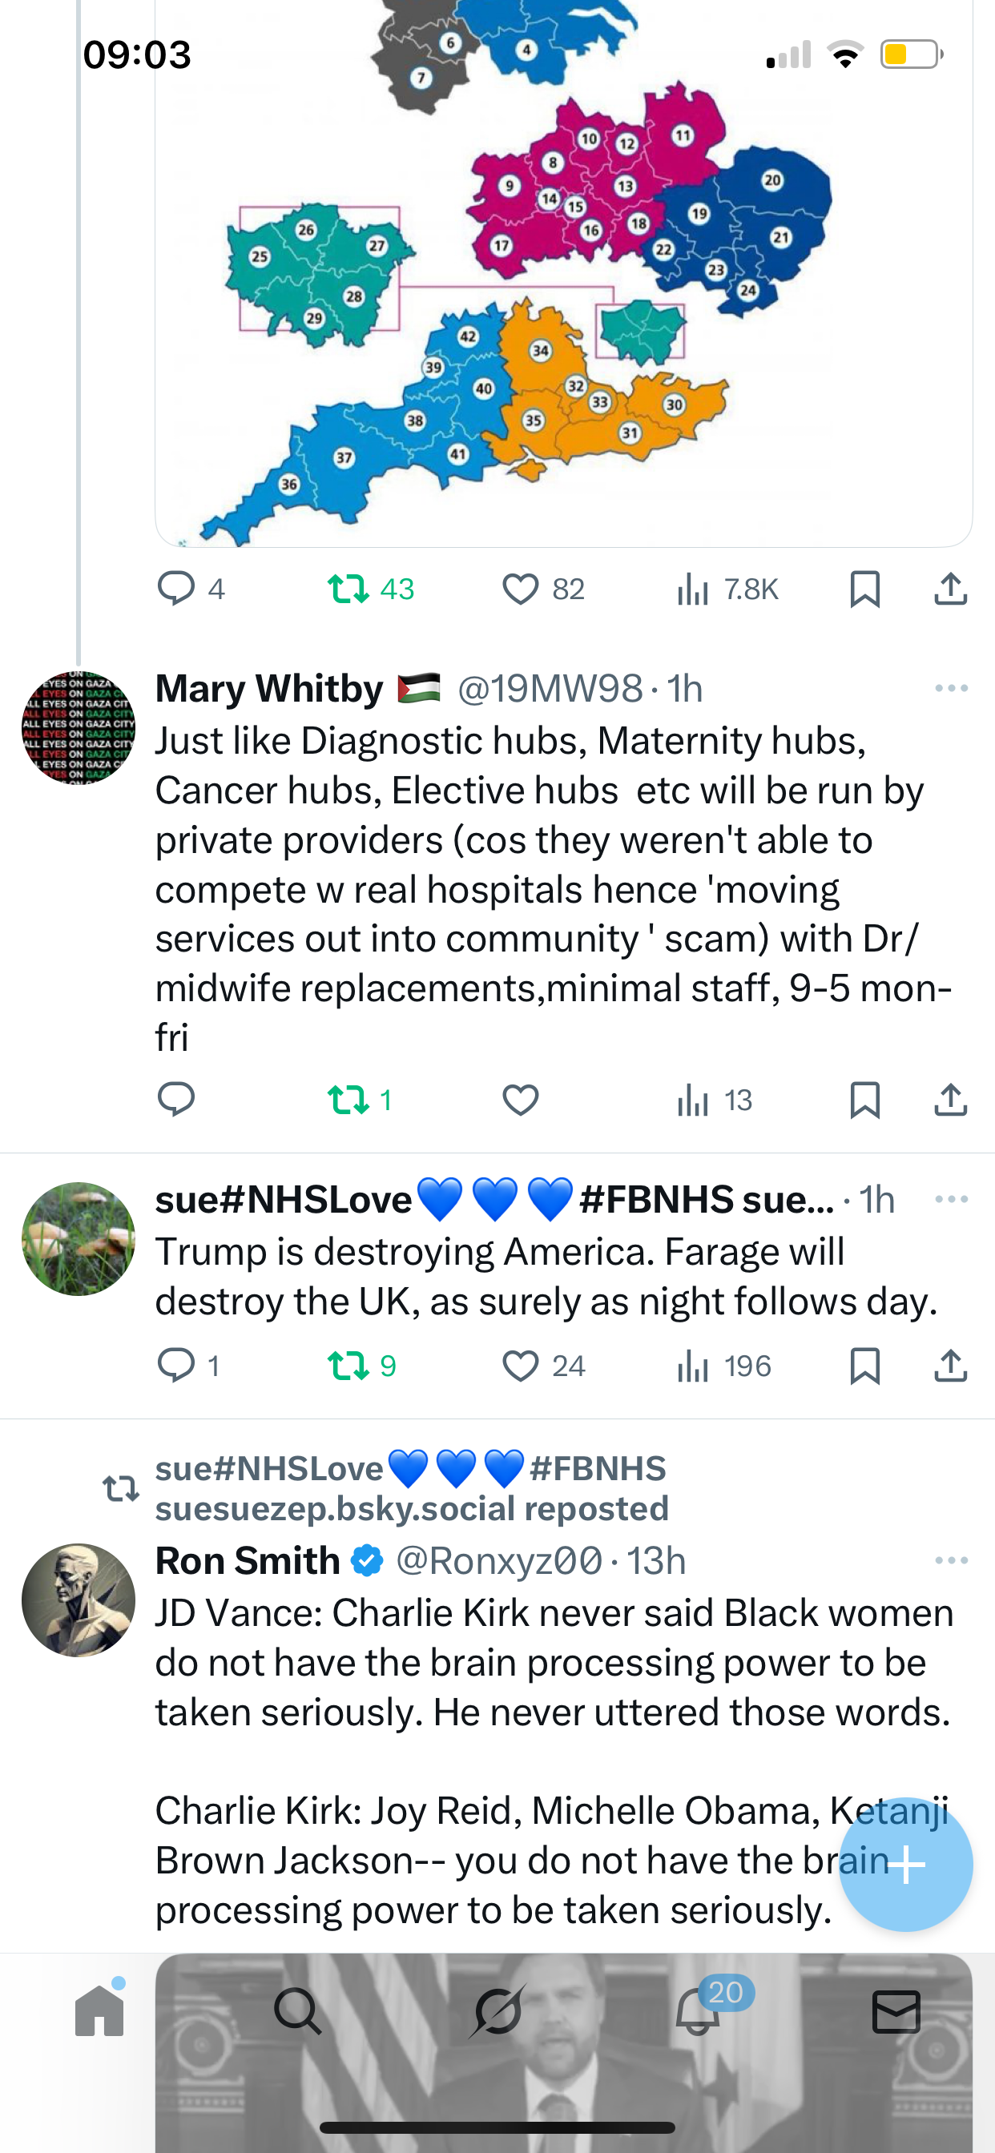This screenshot has width=995, height=2153.
Task: Bookmark the NHS map tweet
Action: coord(864,590)
